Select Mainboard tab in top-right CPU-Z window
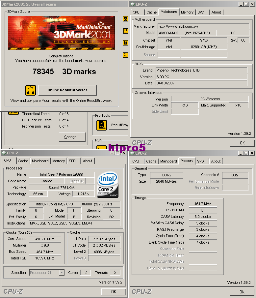The width and height of the screenshot is (256, 298). 169,12
